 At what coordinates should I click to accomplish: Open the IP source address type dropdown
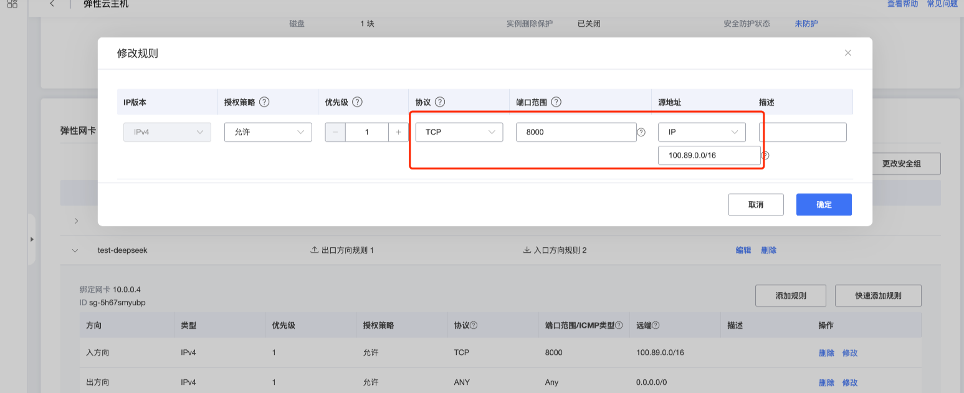point(702,132)
